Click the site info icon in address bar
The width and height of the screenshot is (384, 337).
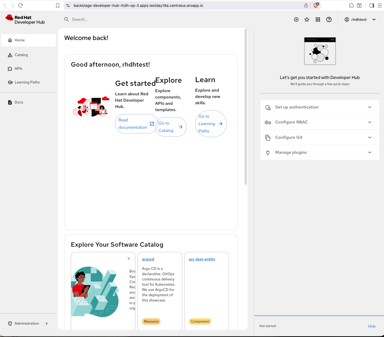(68, 6)
